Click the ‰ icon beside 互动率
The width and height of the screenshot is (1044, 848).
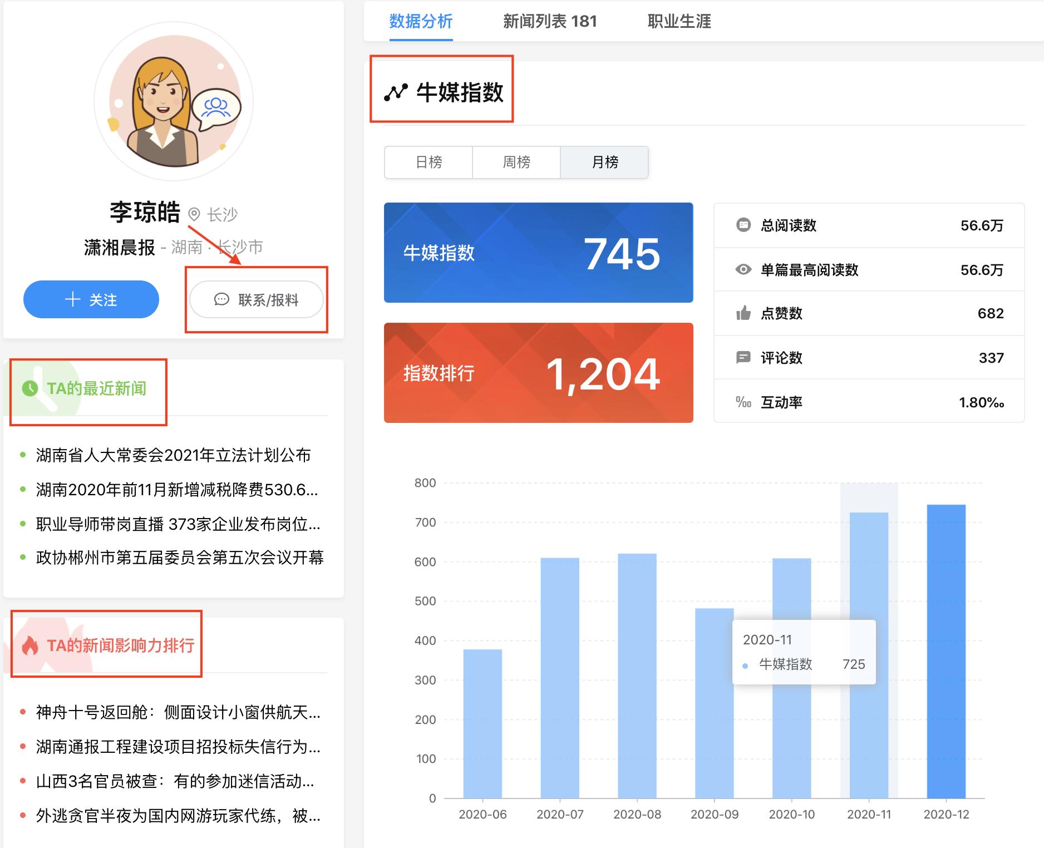[742, 402]
